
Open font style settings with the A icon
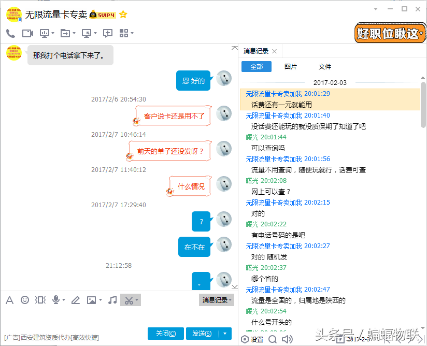[9, 299]
